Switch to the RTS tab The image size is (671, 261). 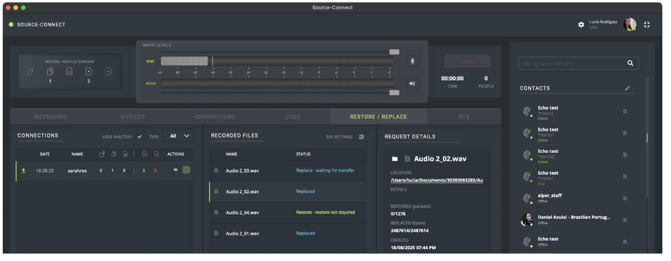[464, 117]
